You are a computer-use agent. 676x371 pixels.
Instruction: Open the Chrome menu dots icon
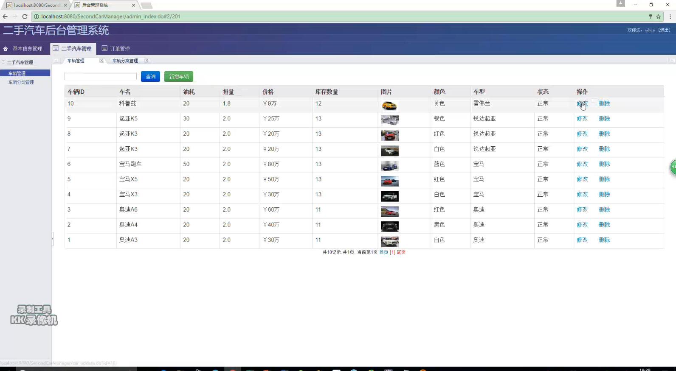point(670,17)
